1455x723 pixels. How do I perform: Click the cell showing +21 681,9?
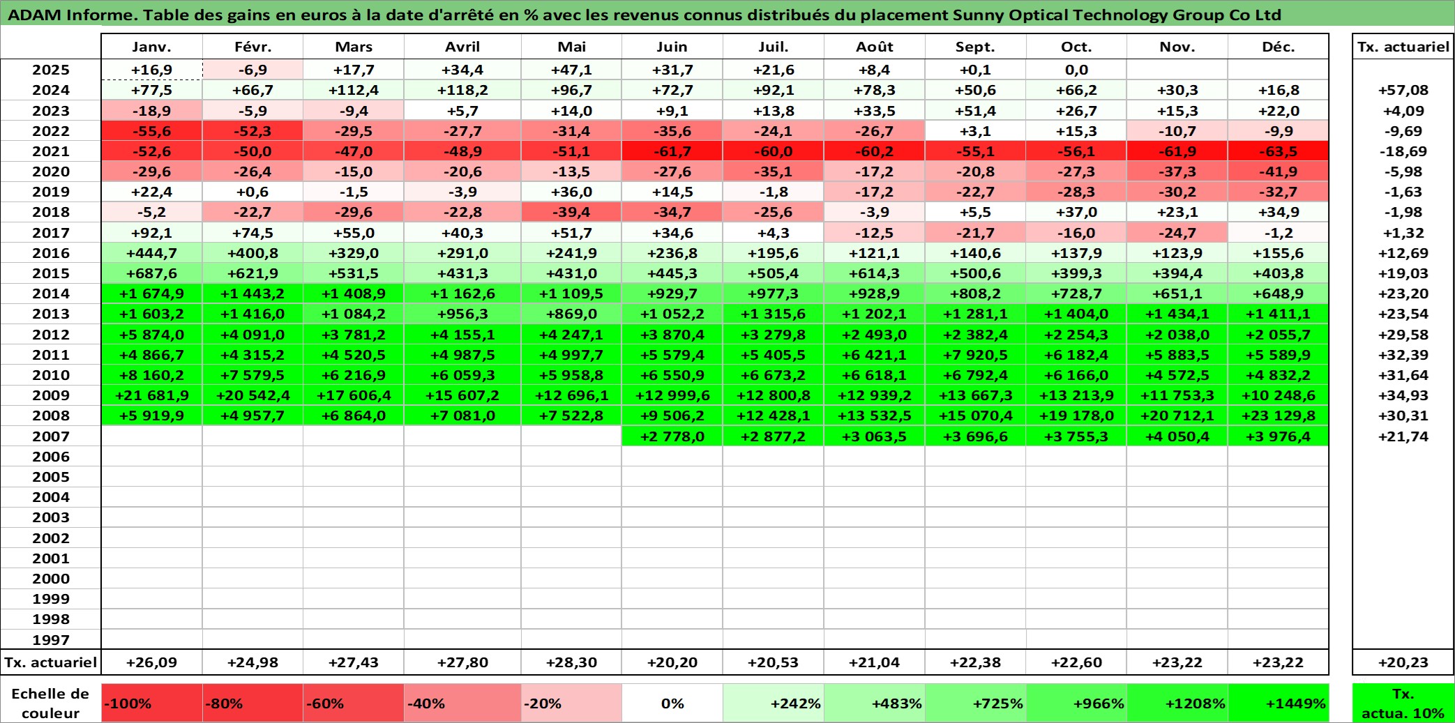(x=151, y=395)
